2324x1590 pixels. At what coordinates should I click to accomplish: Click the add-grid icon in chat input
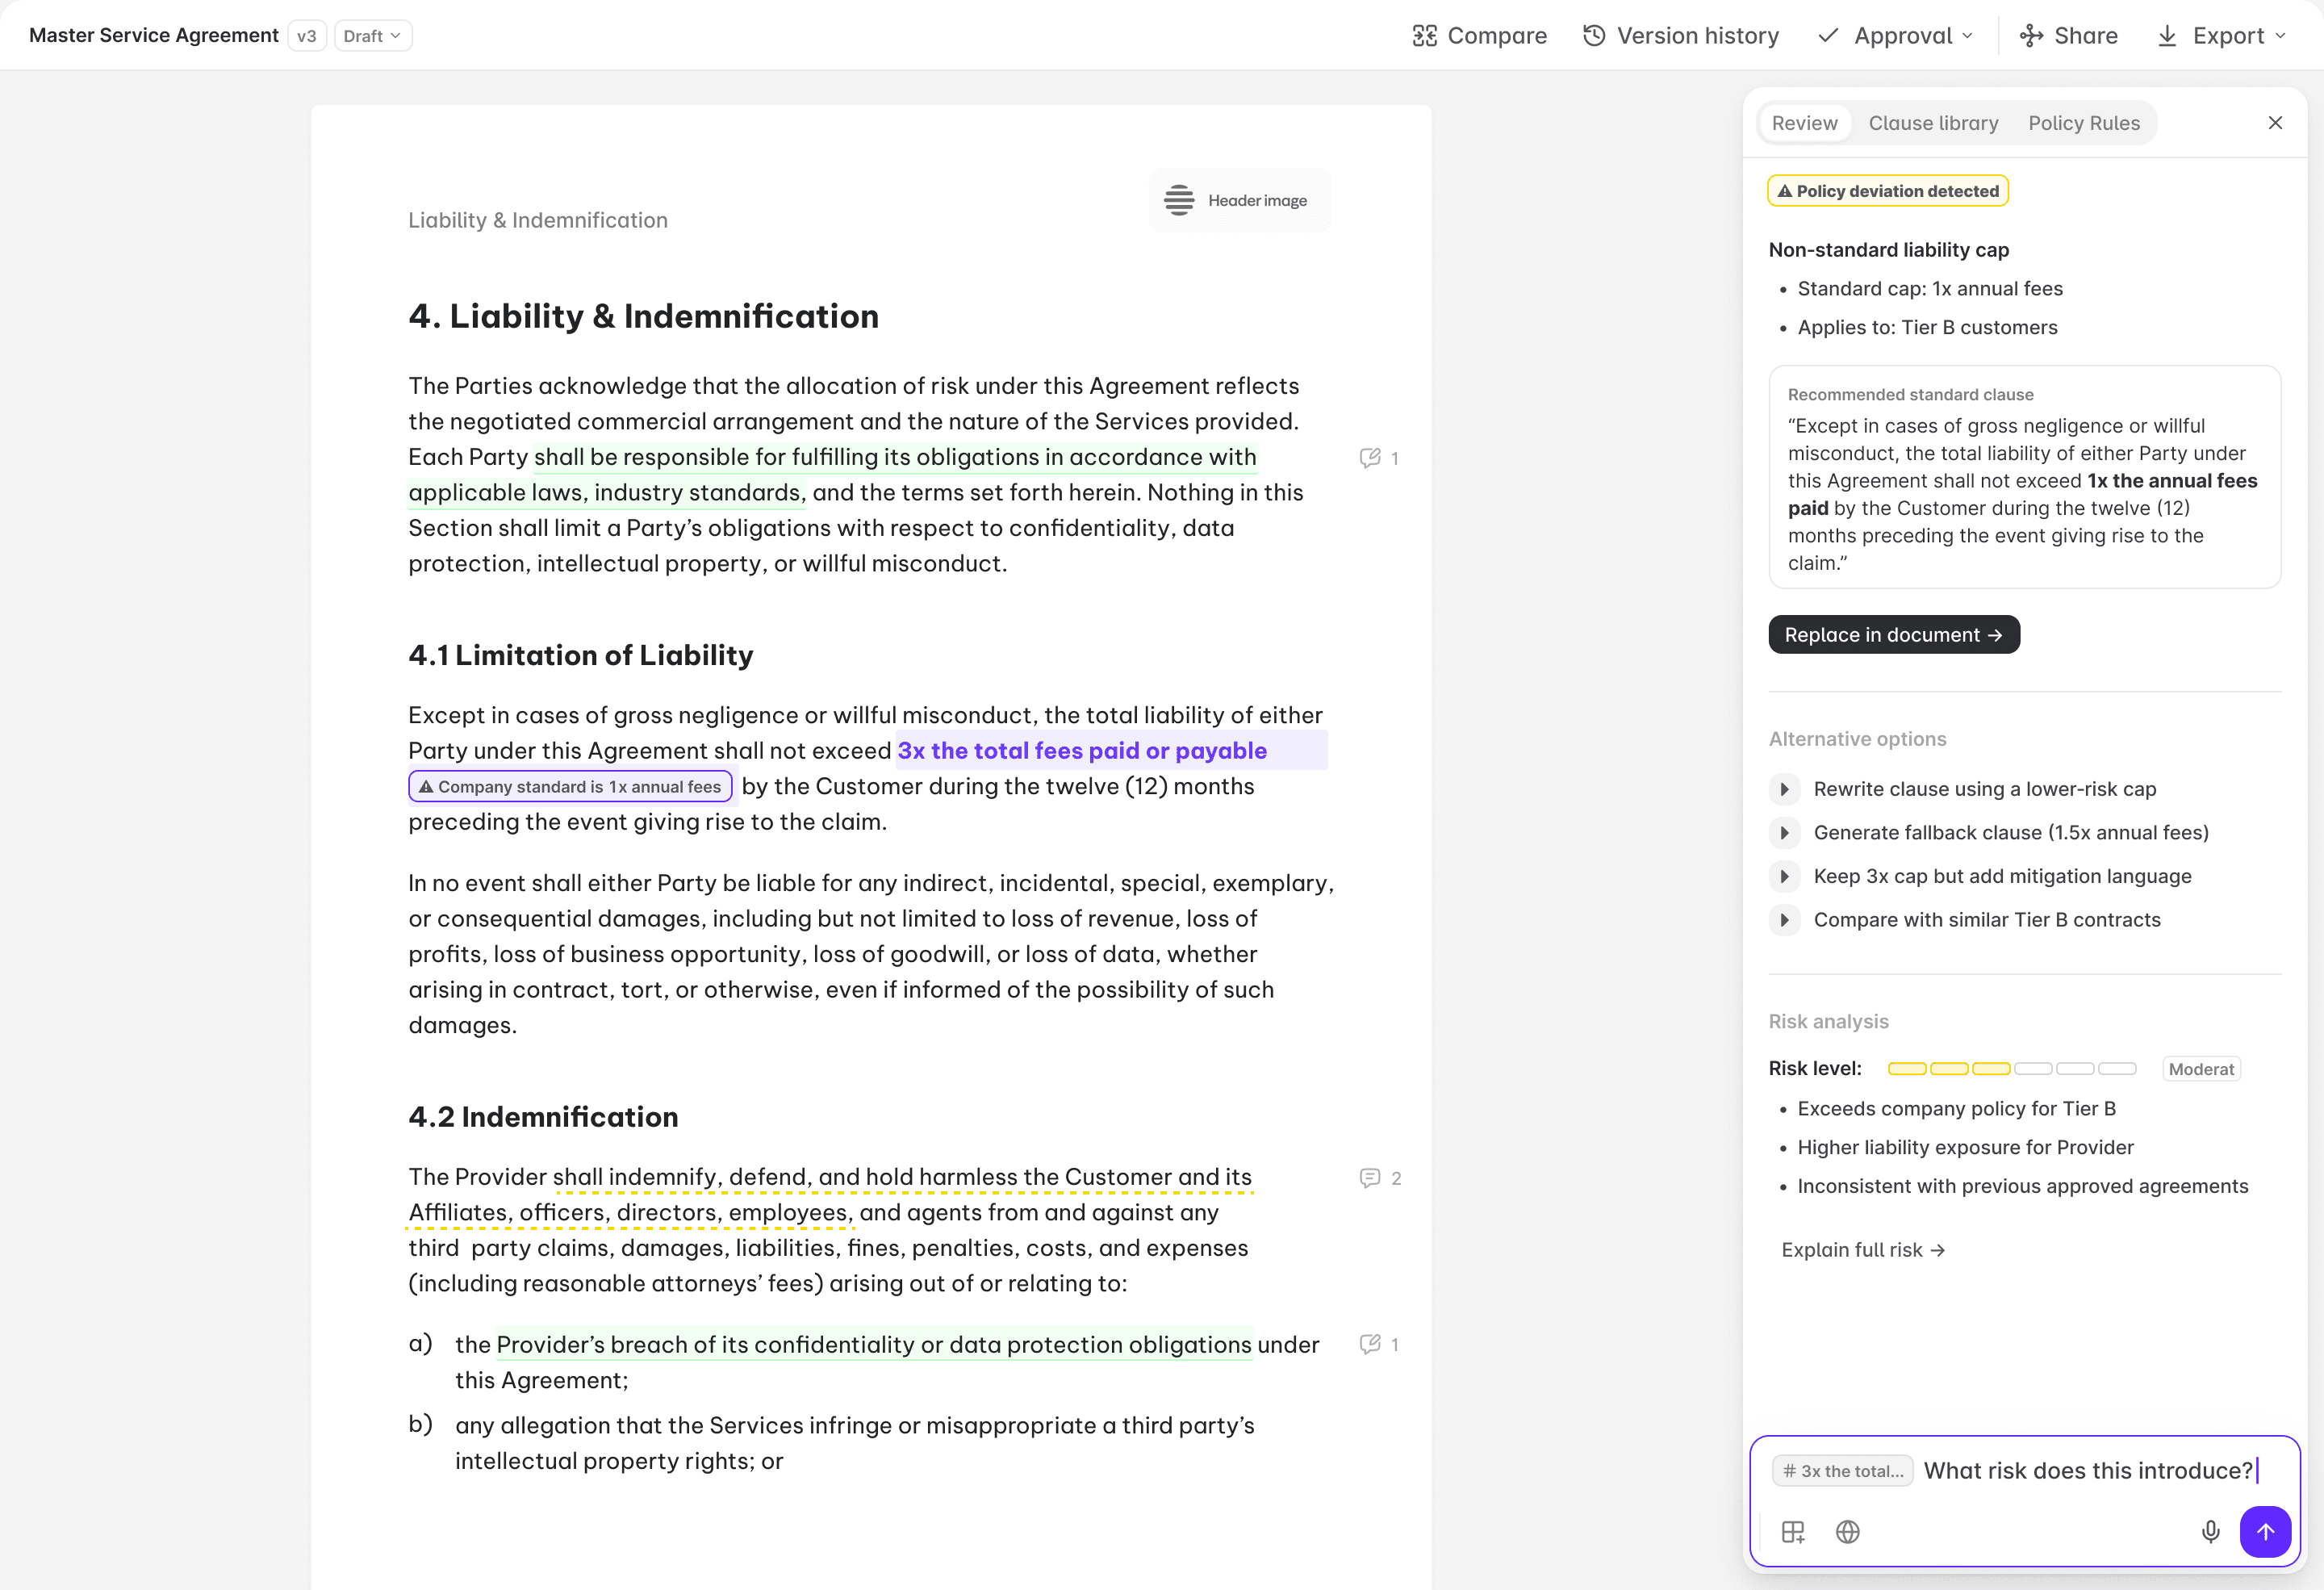pyautogui.click(x=1793, y=1532)
